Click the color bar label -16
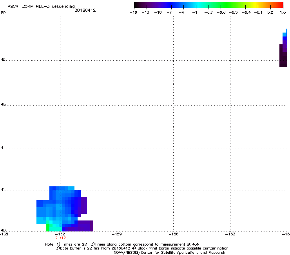This screenshot has height=255, width=290. (133, 13)
